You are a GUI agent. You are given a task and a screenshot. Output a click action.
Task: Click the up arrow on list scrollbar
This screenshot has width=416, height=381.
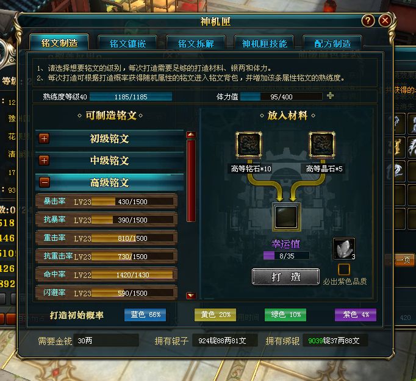191,135
